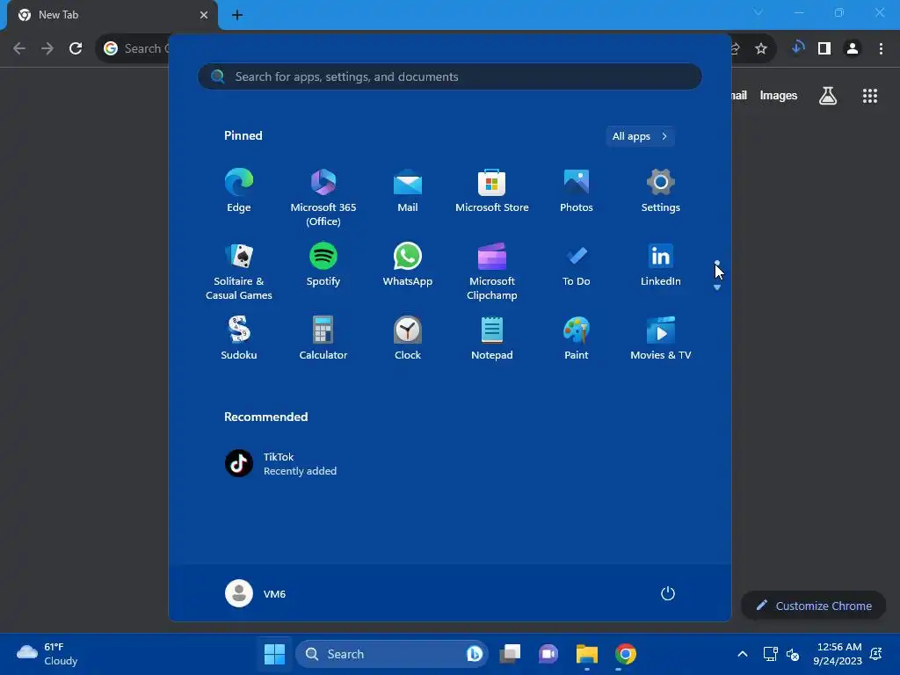Image resolution: width=900 pixels, height=675 pixels.
Task: Close the New Tab tab in Chrome
Action: click(x=204, y=15)
